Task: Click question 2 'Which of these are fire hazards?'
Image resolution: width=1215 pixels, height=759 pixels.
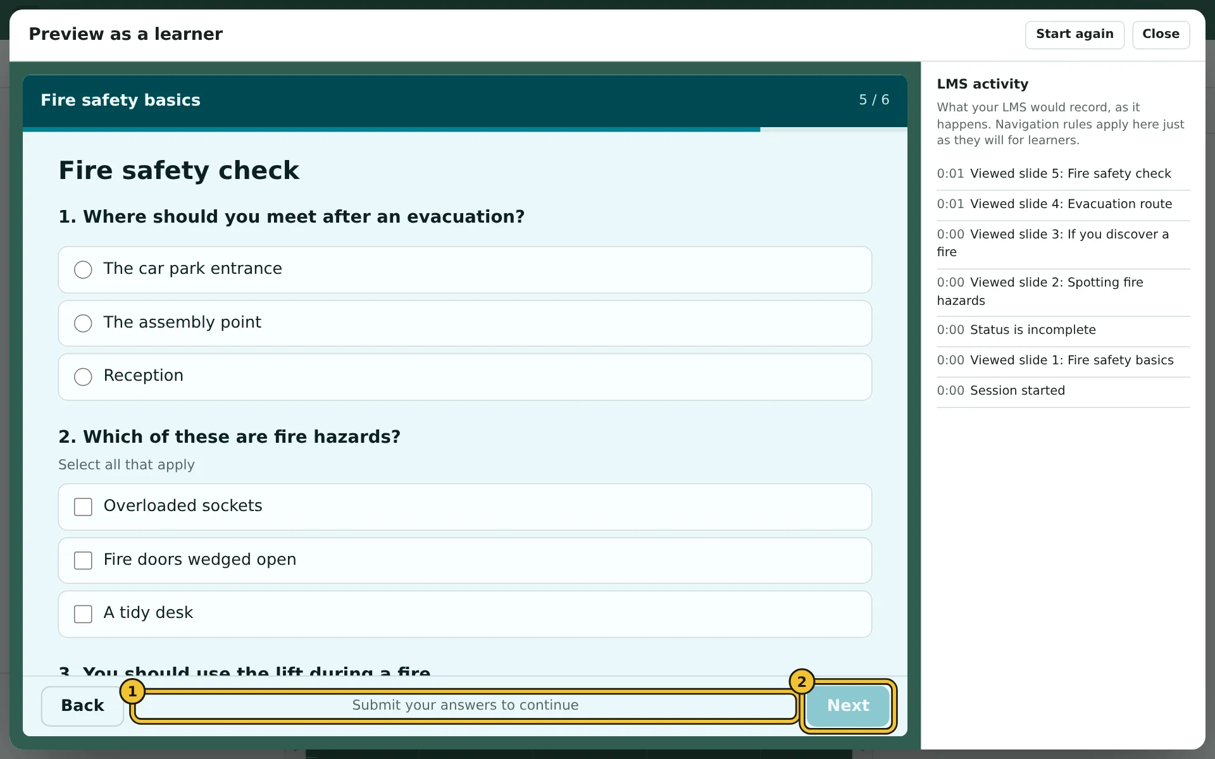Action: point(230,437)
